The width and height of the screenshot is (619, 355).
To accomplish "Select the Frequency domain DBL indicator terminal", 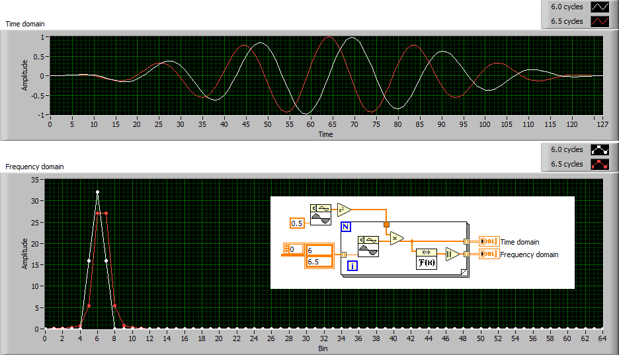I will coord(489,254).
